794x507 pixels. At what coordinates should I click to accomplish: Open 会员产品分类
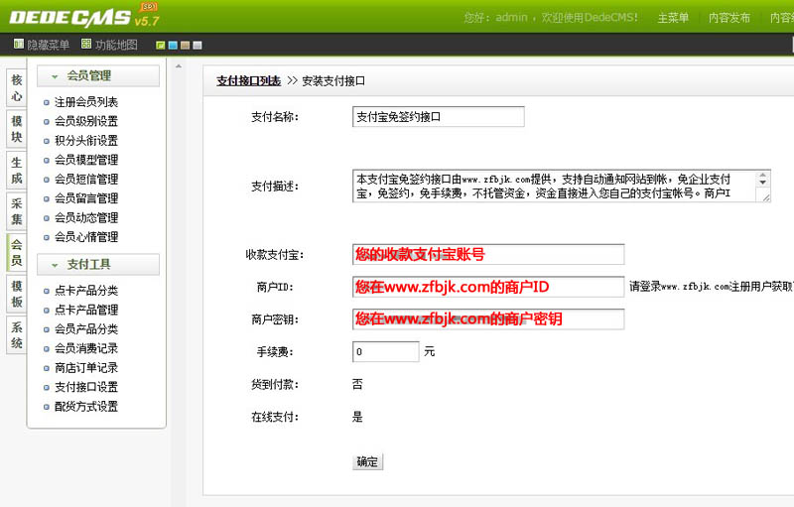click(86, 328)
